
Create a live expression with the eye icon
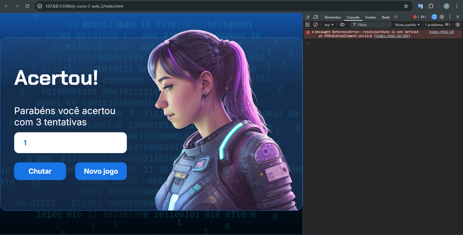[342, 25]
